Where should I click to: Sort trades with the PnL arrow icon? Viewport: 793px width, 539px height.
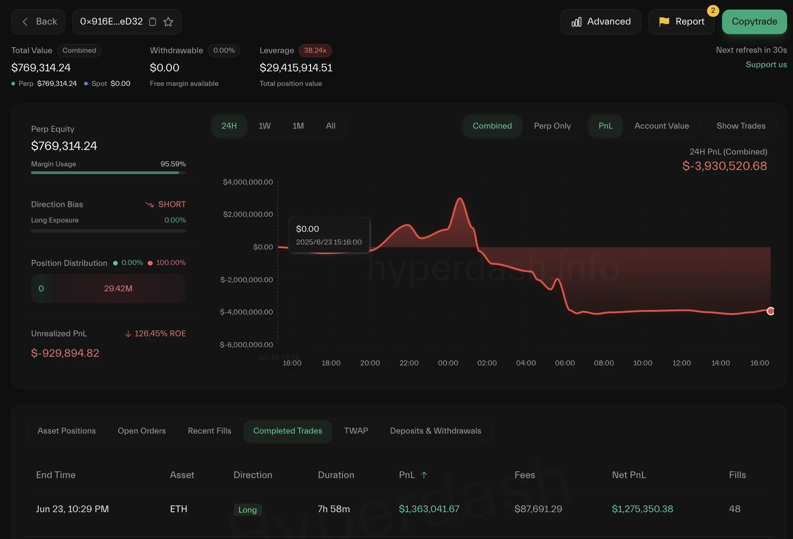[x=424, y=475]
